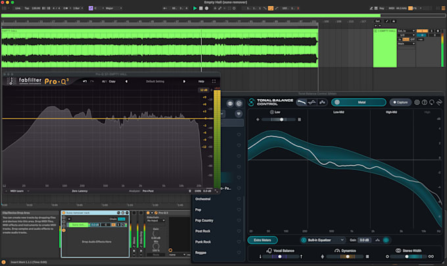The image size is (447, 266).
Task: Toggle the Pro-Q 3 device activator
Action: 148,213
